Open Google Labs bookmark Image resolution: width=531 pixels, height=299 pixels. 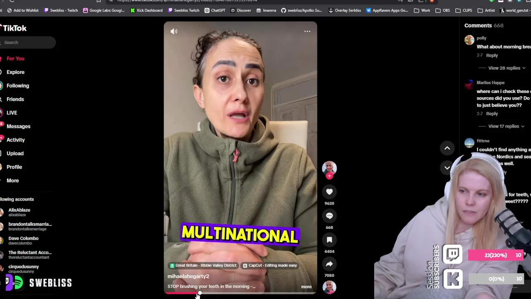coord(104,10)
